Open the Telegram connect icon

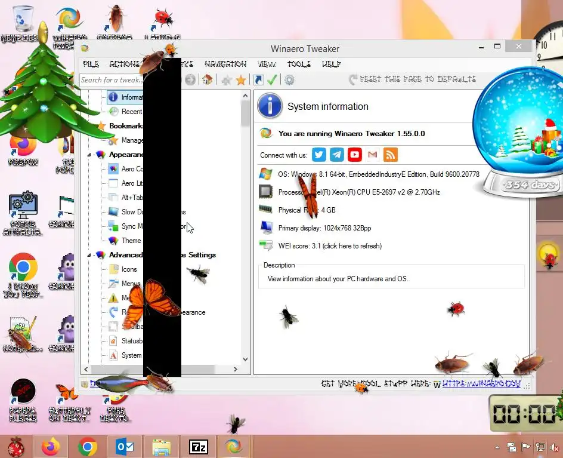click(337, 155)
